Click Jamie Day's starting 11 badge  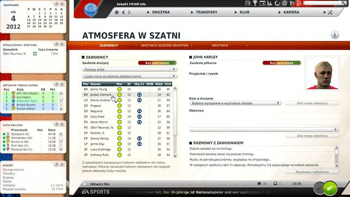click(139, 144)
